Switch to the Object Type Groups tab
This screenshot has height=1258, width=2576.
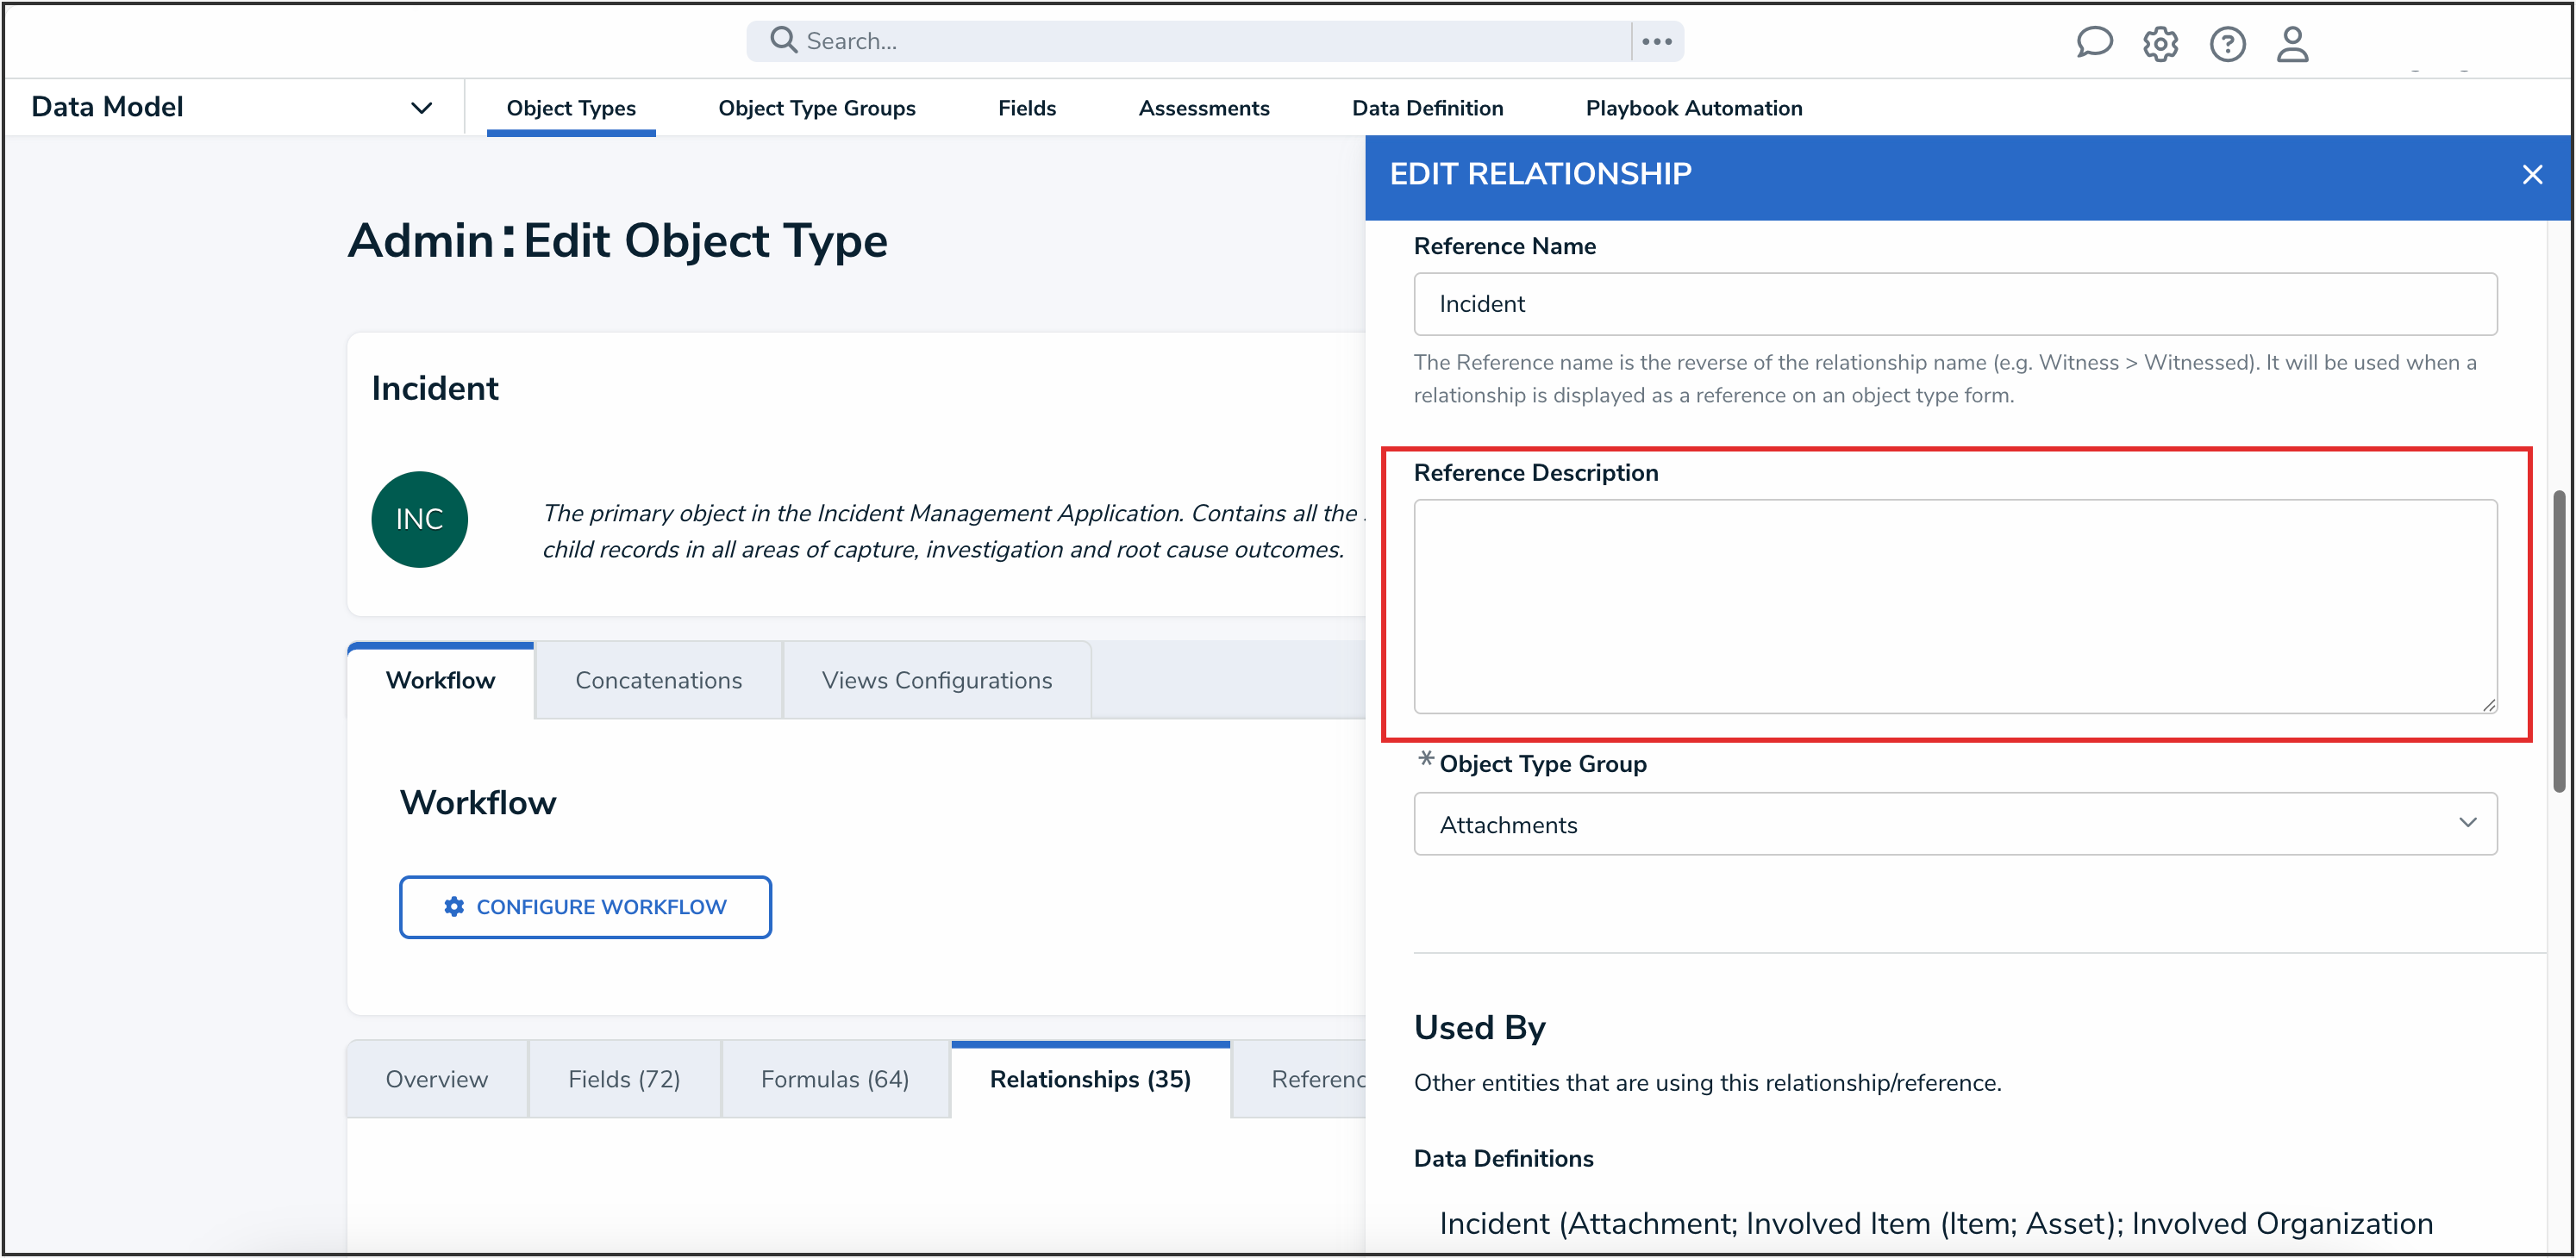coord(816,108)
